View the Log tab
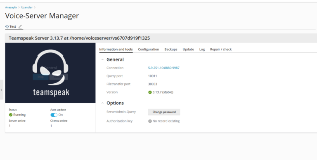The height and width of the screenshot is (160, 317). [x=202, y=49]
